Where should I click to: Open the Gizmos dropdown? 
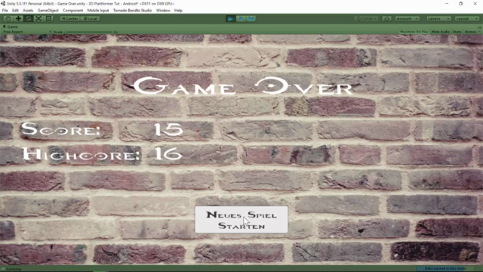pos(472,32)
